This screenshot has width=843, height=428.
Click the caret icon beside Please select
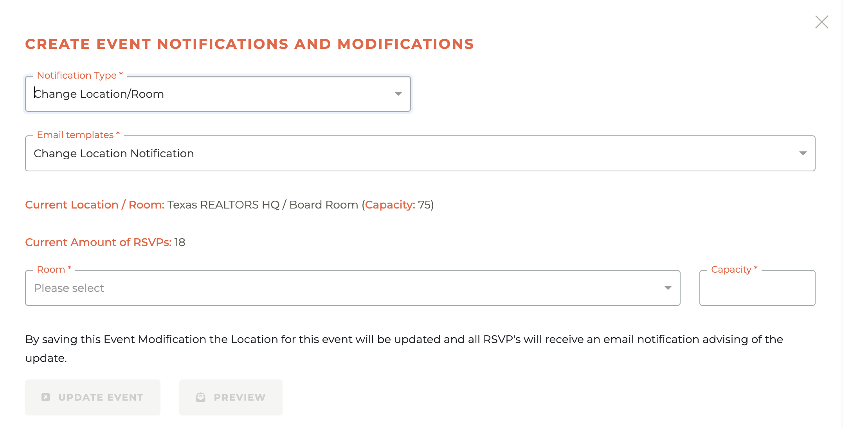(x=667, y=288)
